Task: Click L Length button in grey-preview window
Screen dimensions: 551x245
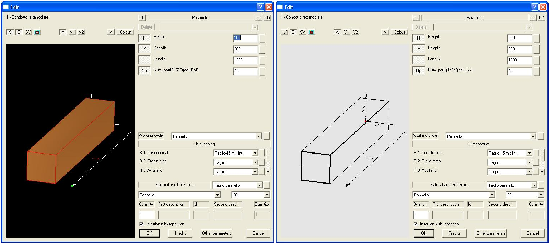Action: pyautogui.click(x=419, y=60)
